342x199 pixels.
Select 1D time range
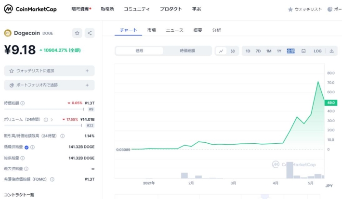pyautogui.click(x=248, y=51)
